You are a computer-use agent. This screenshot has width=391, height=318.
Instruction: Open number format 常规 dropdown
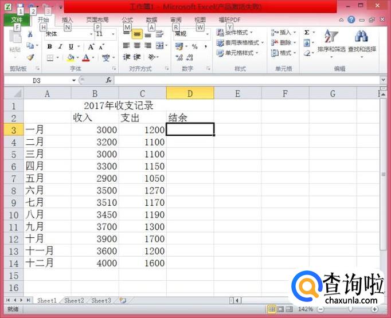click(x=207, y=34)
